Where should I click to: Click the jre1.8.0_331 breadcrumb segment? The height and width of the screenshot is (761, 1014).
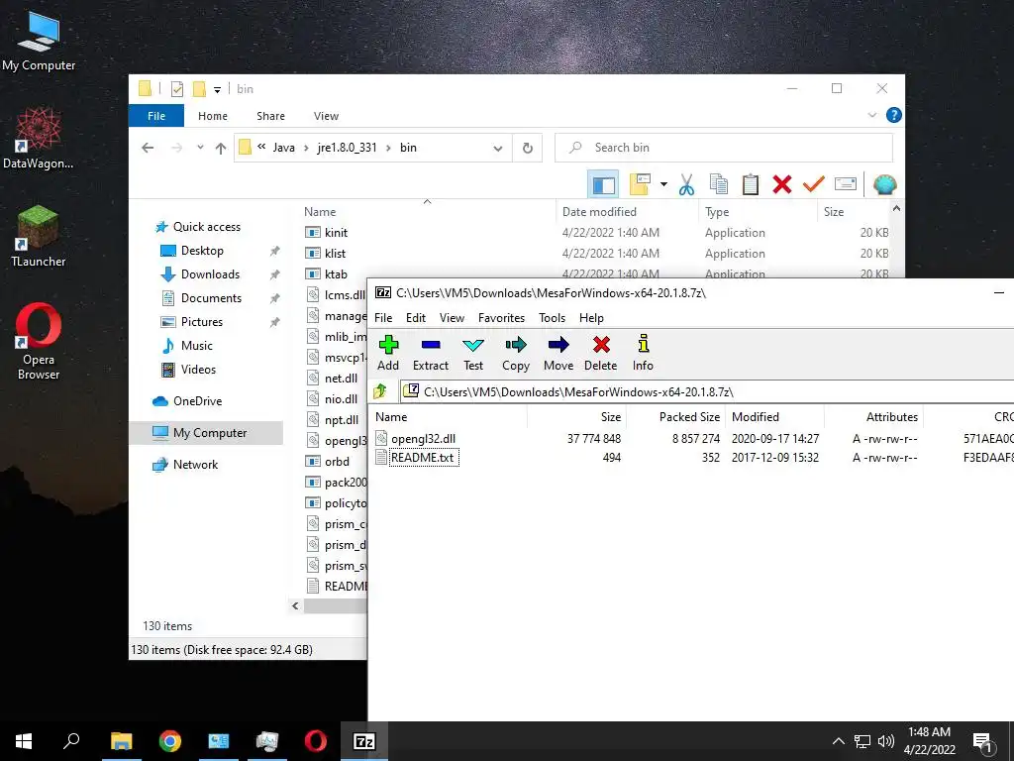[x=347, y=148]
